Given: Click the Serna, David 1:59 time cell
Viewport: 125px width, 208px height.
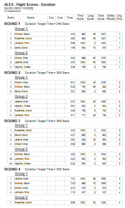Looking at the screenshot, I should tap(70, 48).
